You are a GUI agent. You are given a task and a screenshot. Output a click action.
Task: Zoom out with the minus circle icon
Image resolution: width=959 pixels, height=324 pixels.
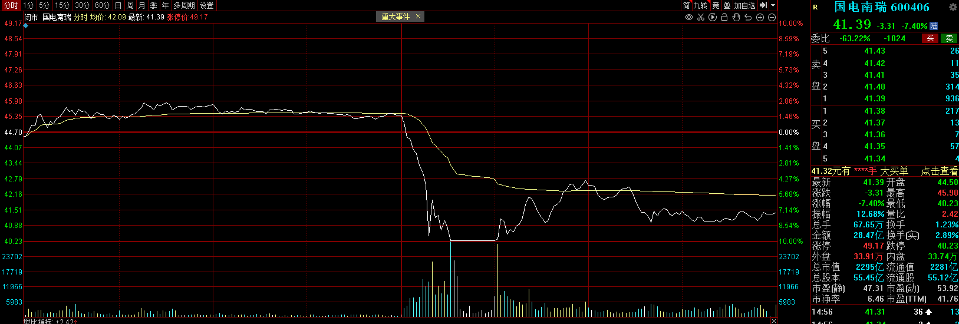(772, 17)
